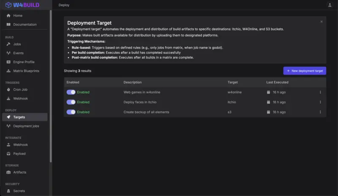Disable the Web games in w4online target

71,92
